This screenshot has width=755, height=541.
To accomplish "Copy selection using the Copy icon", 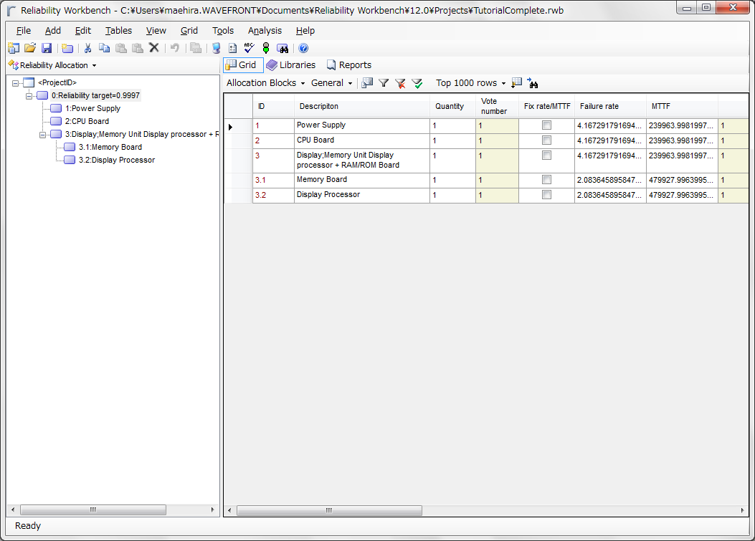I will pos(104,48).
